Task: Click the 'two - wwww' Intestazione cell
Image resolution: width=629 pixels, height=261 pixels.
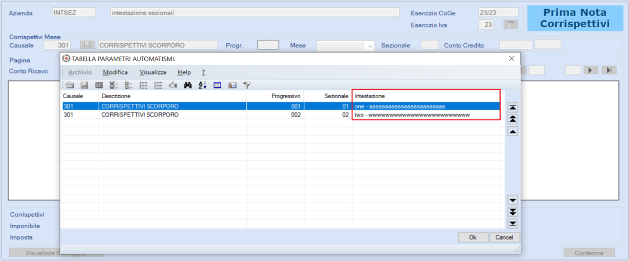Action: point(426,115)
